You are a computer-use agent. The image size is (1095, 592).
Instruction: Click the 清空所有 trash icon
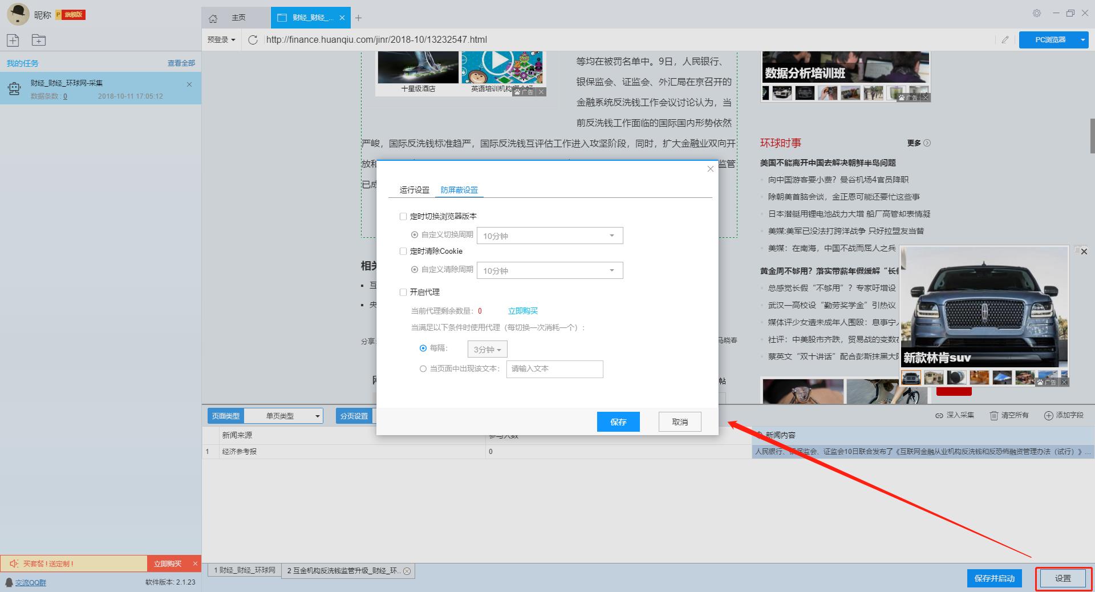click(994, 415)
